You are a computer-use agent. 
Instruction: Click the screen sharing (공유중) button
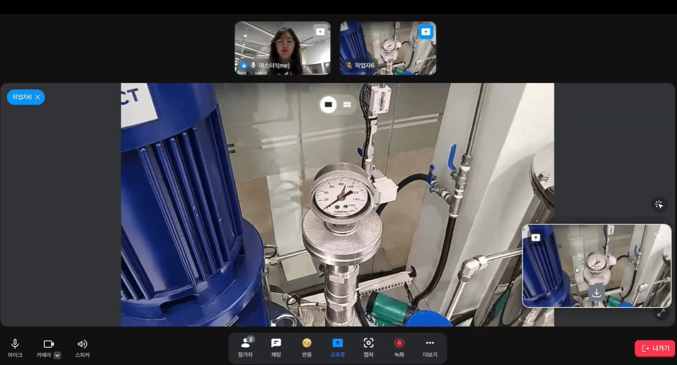(337, 348)
